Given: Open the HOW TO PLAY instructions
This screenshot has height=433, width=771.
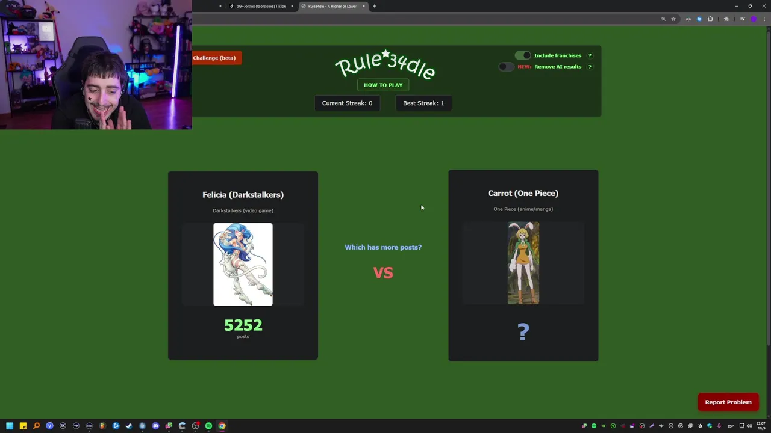Looking at the screenshot, I should point(383,85).
